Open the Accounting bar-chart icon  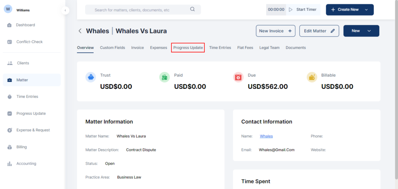click(9, 164)
